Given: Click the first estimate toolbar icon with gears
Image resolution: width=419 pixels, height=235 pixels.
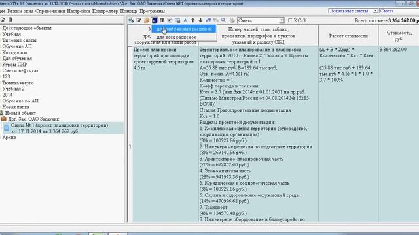Looking at the screenshot, I should click(x=131, y=20).
